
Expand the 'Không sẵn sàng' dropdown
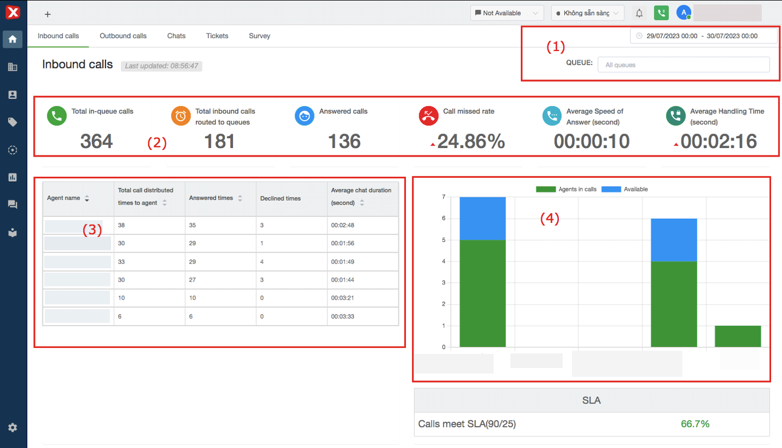[587, 13]
